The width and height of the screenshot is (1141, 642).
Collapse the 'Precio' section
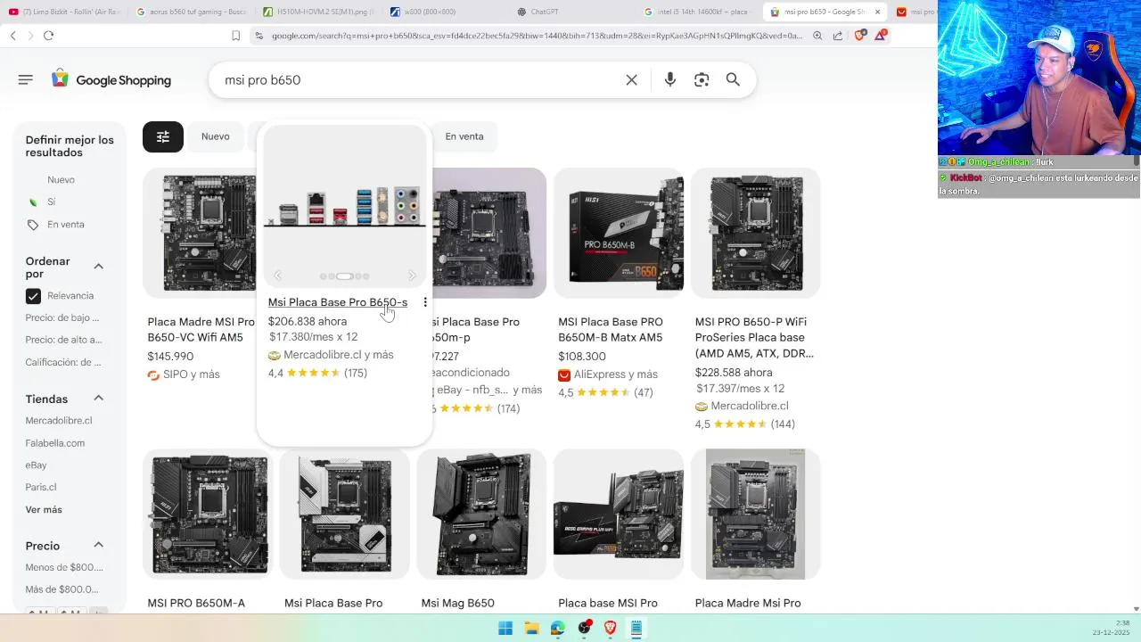click(98, 545)
